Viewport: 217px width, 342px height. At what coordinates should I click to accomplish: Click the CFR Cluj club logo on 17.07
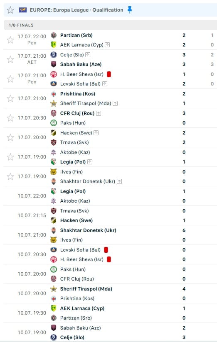click(x=54, y=113)
